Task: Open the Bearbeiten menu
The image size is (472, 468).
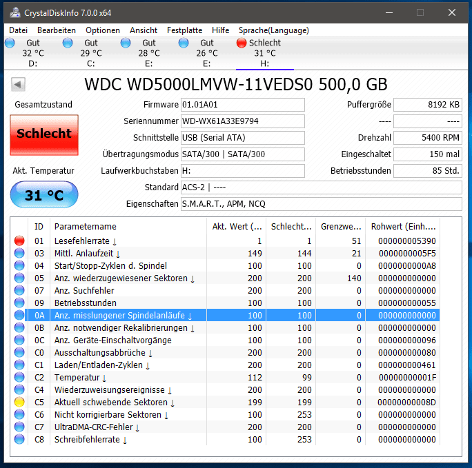Action: [x=57, y=30]
